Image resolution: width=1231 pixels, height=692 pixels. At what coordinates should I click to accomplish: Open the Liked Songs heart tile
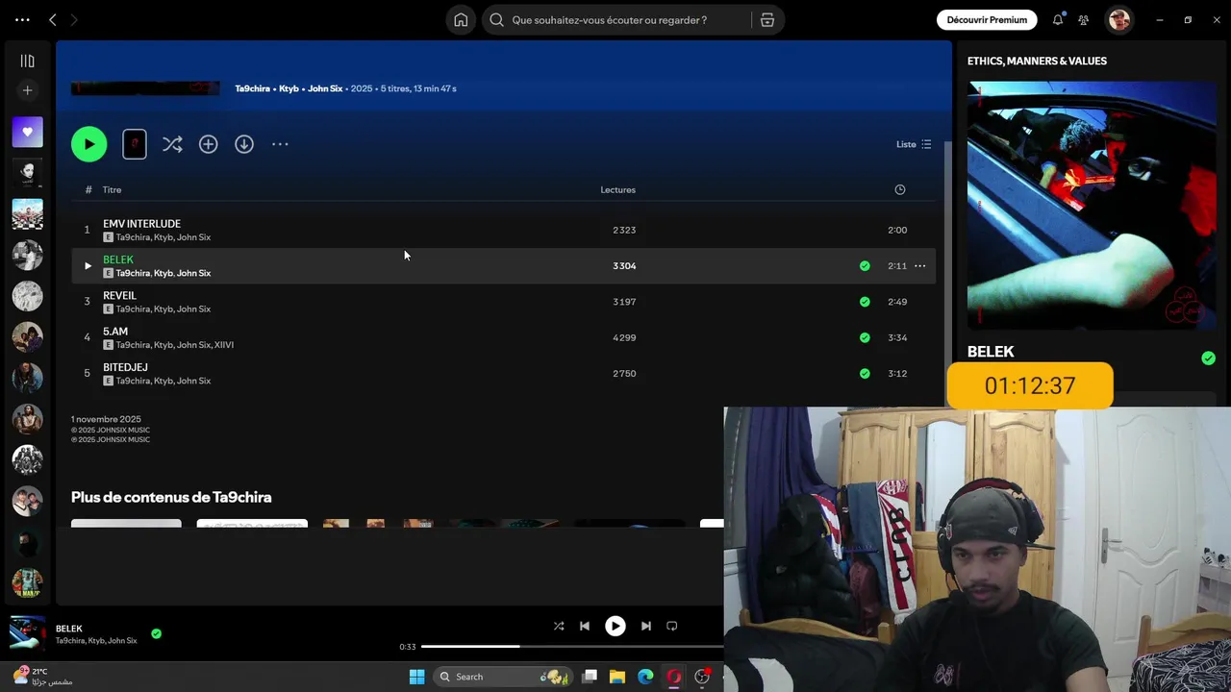(x=27, y=132)
